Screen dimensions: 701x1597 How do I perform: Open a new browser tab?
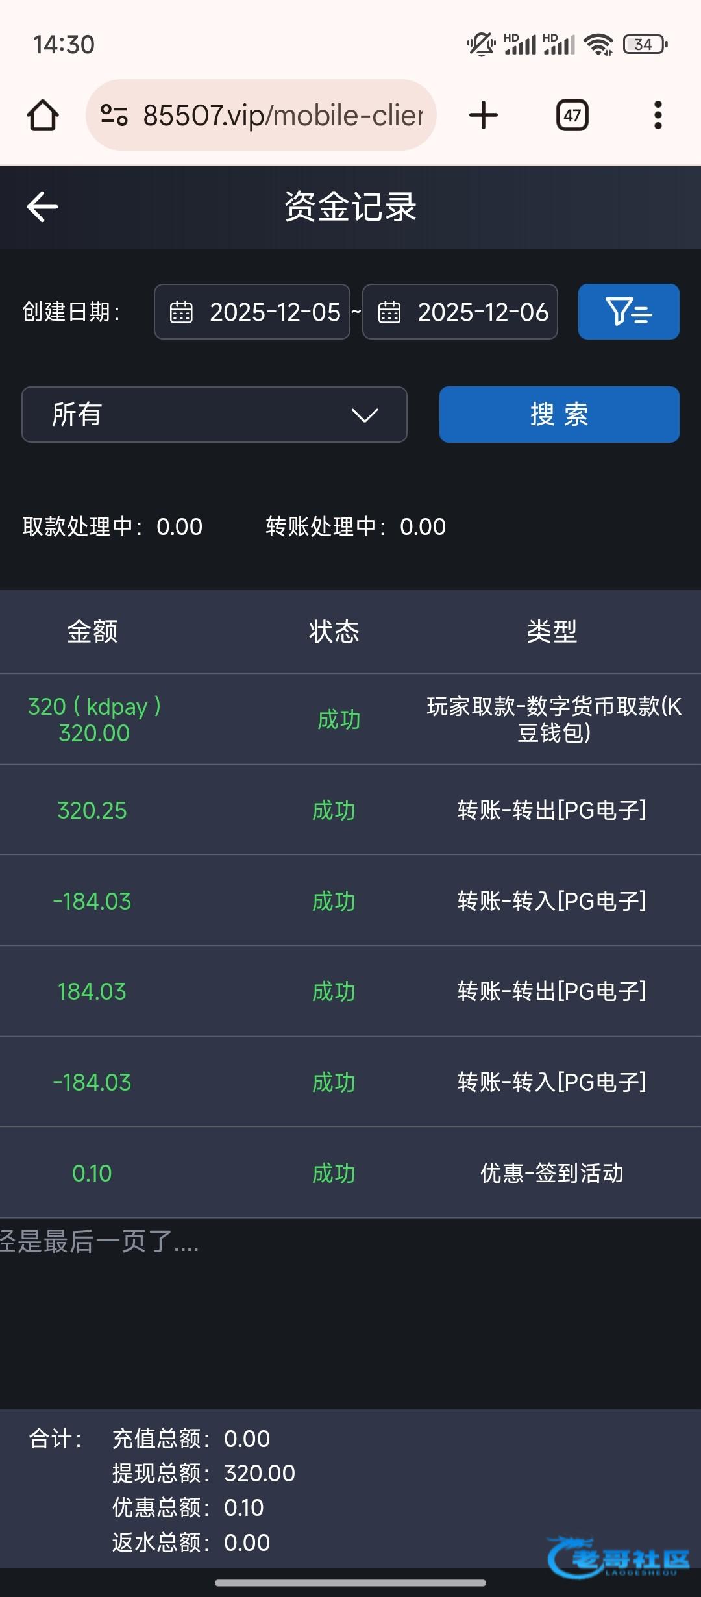pyautogui.click(x=483, y=116)
